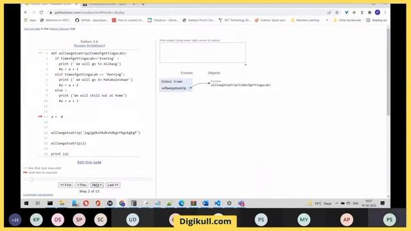Show the +23 more participants
The width and height of the screenshot is (411, 231).
(x=15, y=219)
